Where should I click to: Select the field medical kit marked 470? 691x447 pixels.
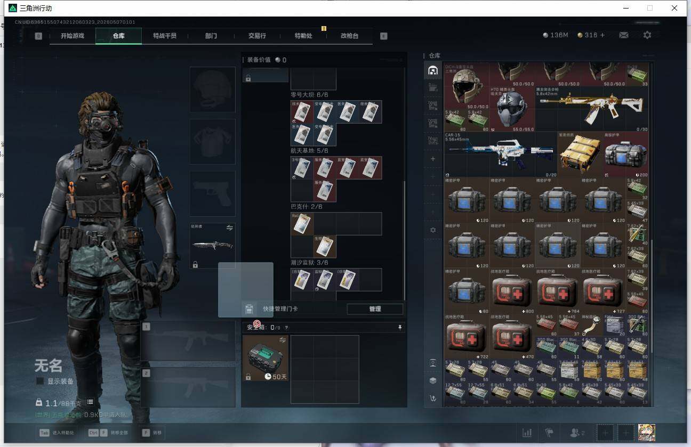tap(512, 336)
